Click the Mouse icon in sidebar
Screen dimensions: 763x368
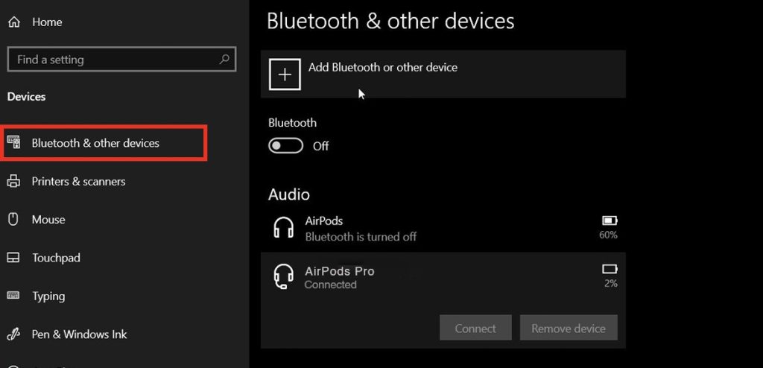(x=13, y=220)
